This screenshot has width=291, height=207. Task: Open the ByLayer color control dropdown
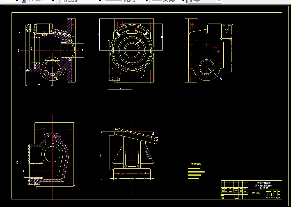point(81,1)
